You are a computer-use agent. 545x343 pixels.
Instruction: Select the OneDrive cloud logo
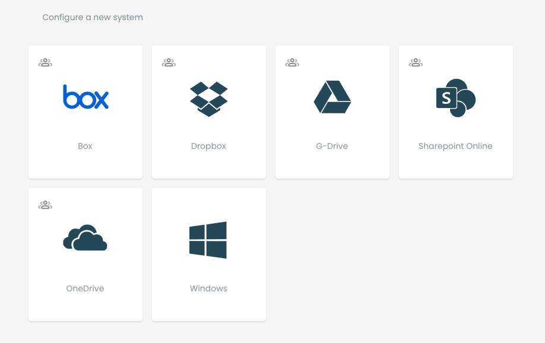(85, 237)
